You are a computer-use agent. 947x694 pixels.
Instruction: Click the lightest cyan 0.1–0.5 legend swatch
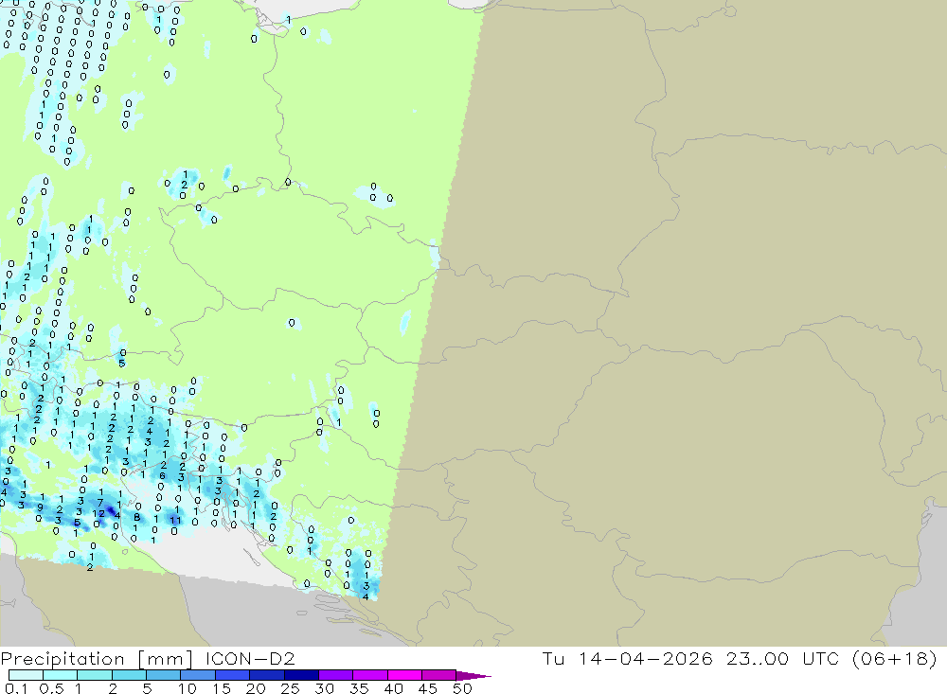coord(26,675)
